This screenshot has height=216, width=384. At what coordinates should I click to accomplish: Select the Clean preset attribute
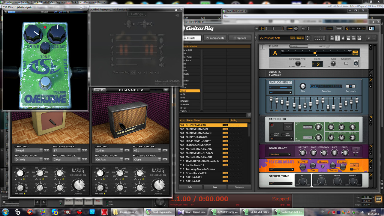click(190, 91)
